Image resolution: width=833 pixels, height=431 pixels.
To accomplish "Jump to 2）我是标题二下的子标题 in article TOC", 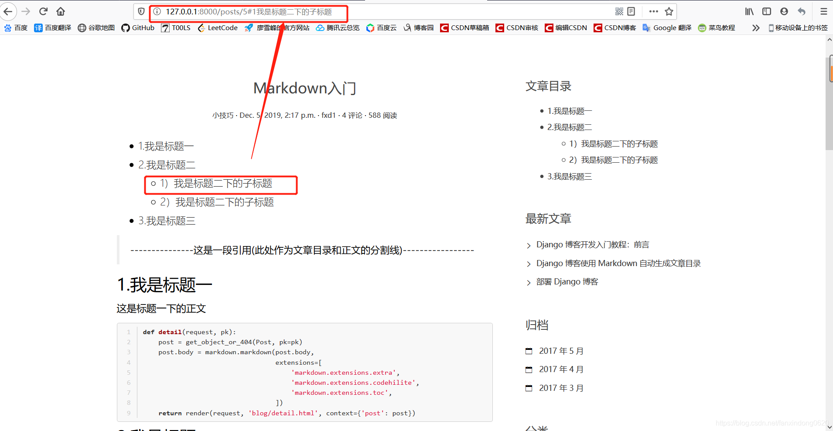I will pyautogui.click(x=217, y=202).
